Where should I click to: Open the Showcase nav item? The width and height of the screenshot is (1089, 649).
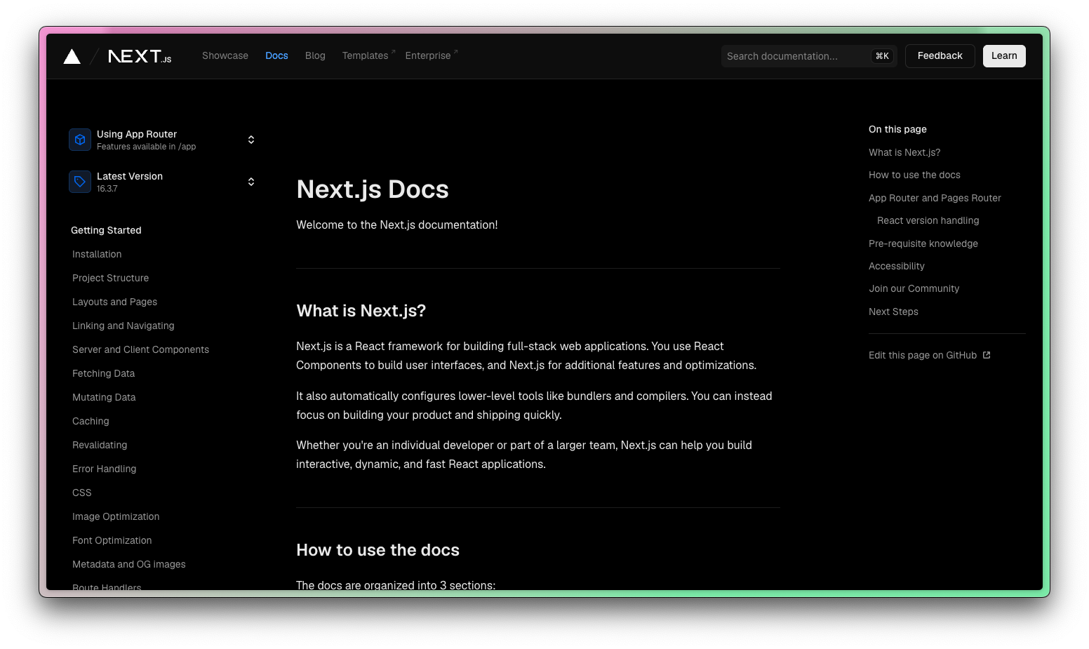coord(225,55)
